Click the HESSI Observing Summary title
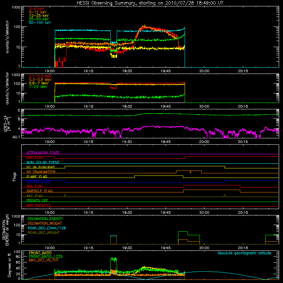The width and height of the screenshot is (283, 283). click(150, 3)
